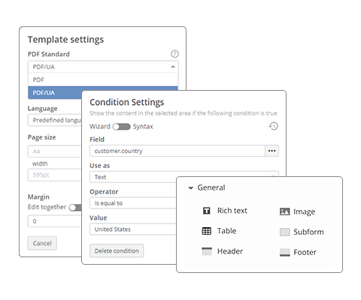Select the Footer element icon

click(284, 252)
